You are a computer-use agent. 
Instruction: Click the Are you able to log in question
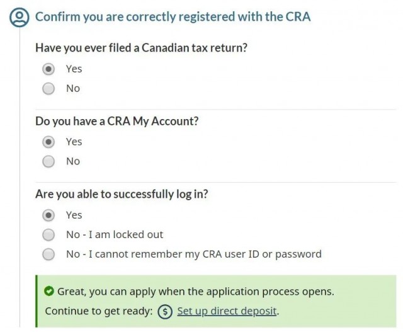pos(122,194)
